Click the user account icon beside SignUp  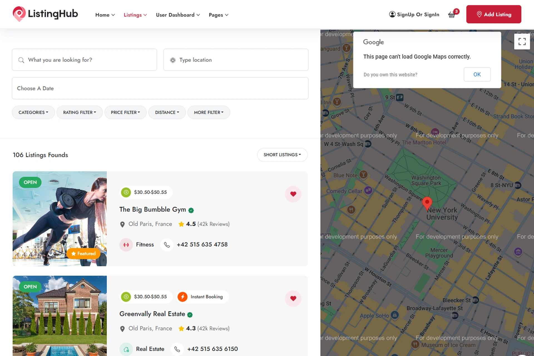point(392,14)
